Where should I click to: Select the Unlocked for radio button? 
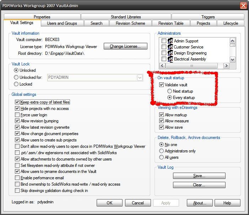(16, 77)
